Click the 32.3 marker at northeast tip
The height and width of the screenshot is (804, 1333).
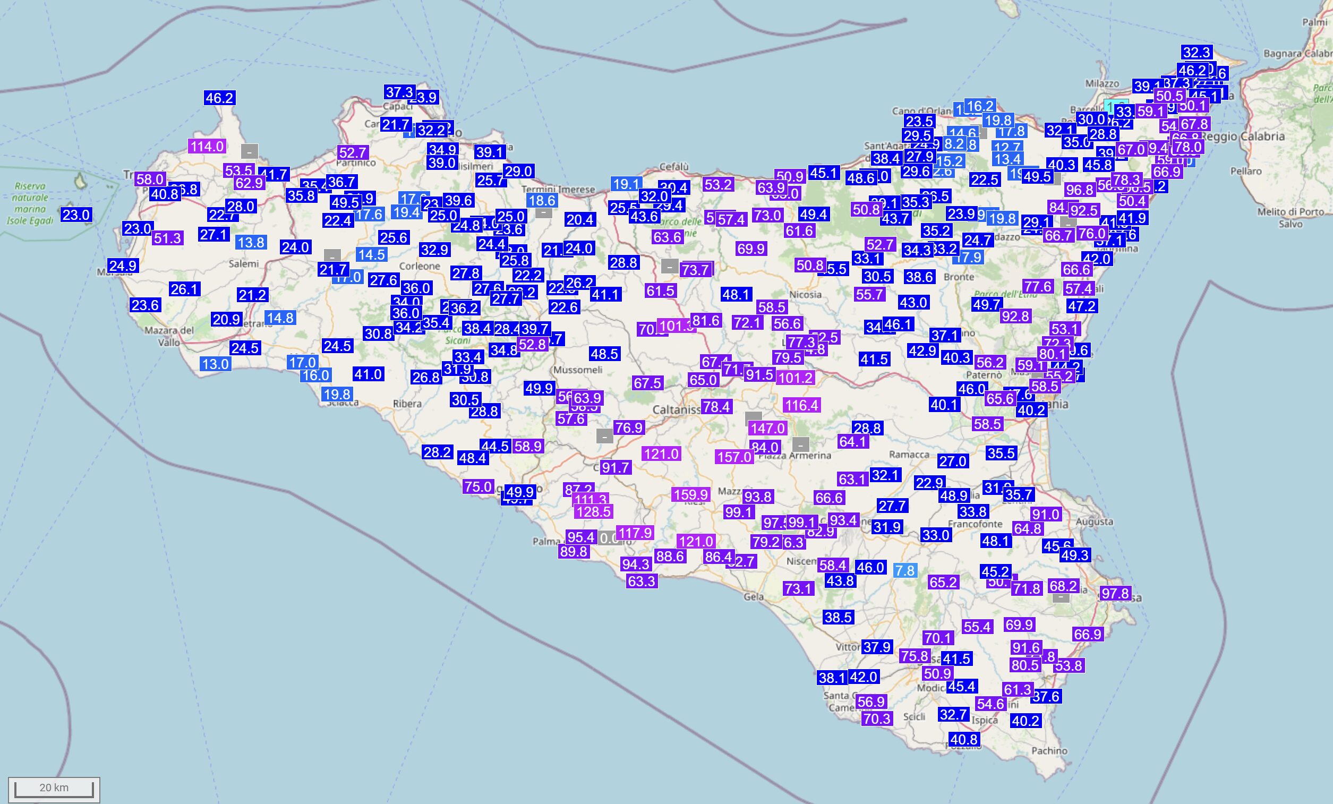[x=1196, y=52]
